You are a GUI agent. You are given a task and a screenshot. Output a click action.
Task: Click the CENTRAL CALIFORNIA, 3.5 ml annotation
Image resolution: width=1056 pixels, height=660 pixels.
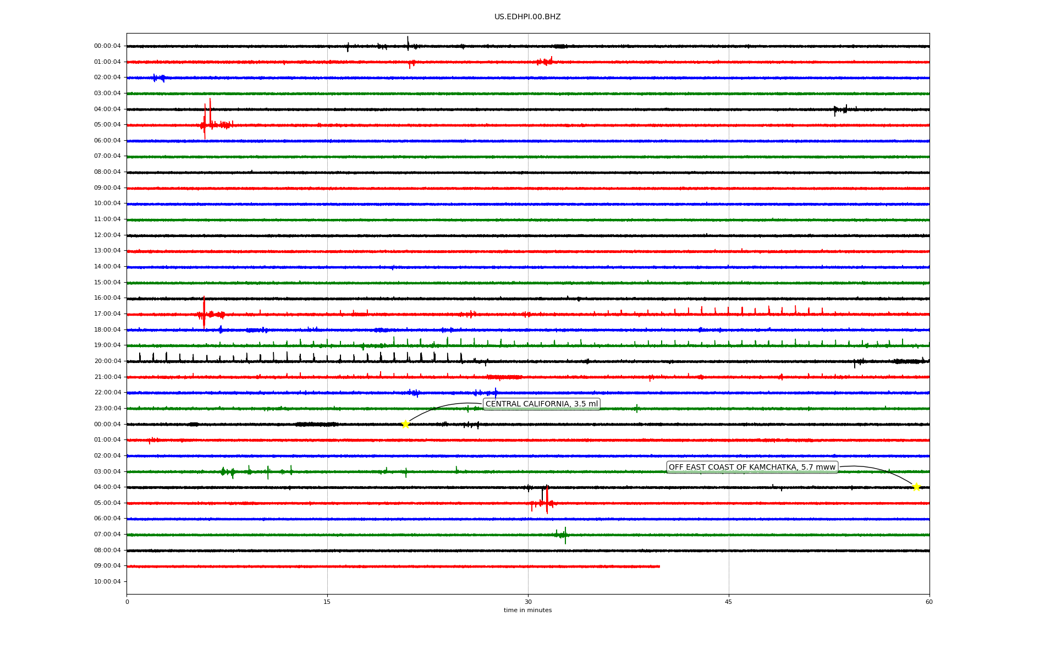point(541,404)
